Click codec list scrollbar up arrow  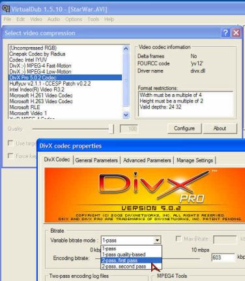pyautogui.click(x=126, y=48)
